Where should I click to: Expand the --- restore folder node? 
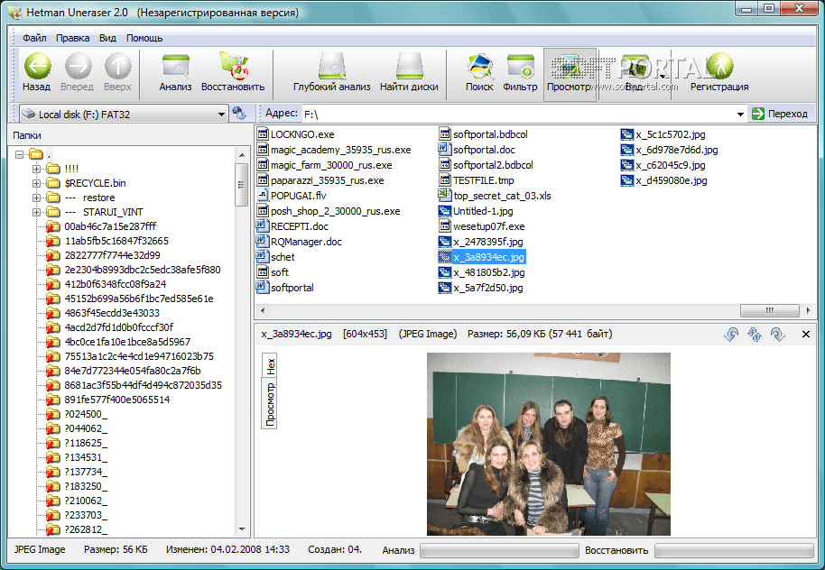coord(36,198)
